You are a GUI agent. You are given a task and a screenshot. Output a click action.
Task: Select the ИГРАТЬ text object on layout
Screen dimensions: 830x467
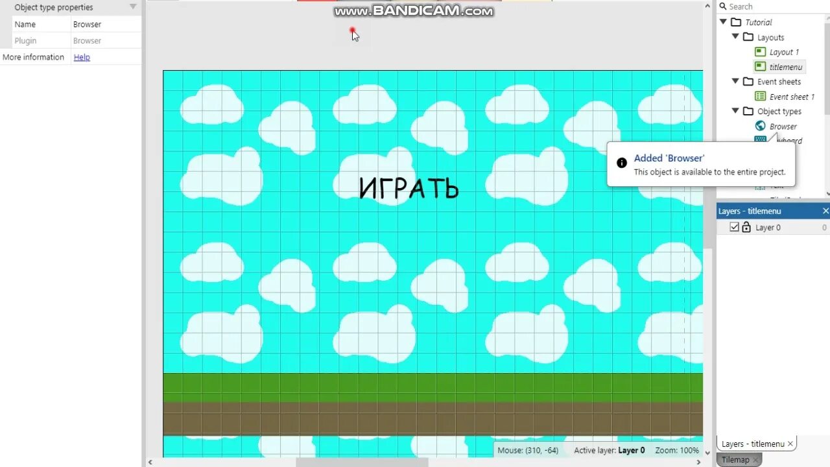tap(409, 188)
